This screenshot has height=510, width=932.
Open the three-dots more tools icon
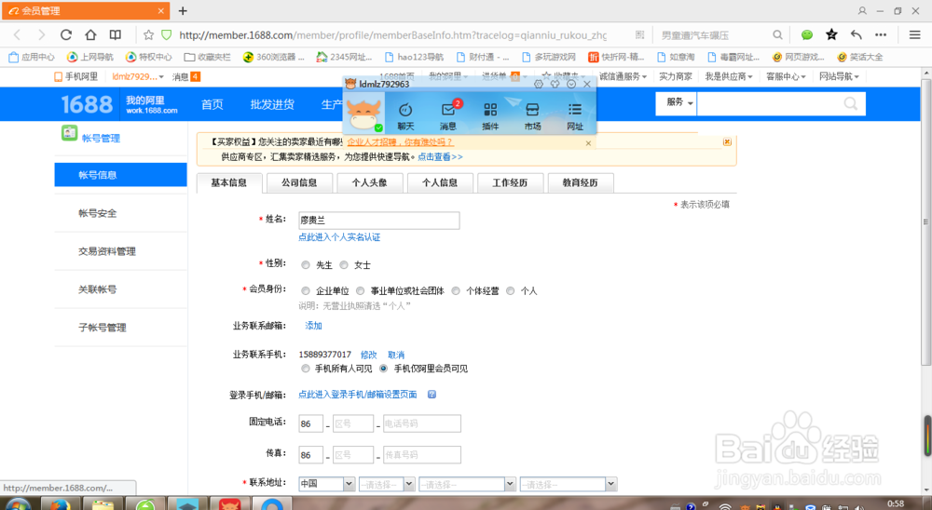(881, 35)
